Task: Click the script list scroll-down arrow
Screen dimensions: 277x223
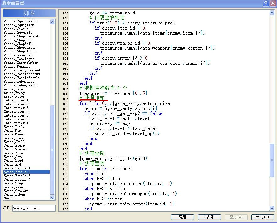Action: [x=53, y=198]
